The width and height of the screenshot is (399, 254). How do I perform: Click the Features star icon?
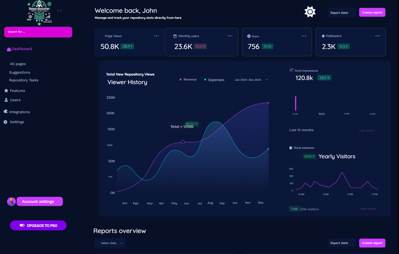6,90
